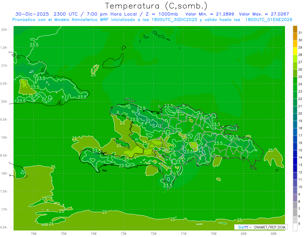Click the 8 label on the color scale
307x237 pixels.
(299, 201)
